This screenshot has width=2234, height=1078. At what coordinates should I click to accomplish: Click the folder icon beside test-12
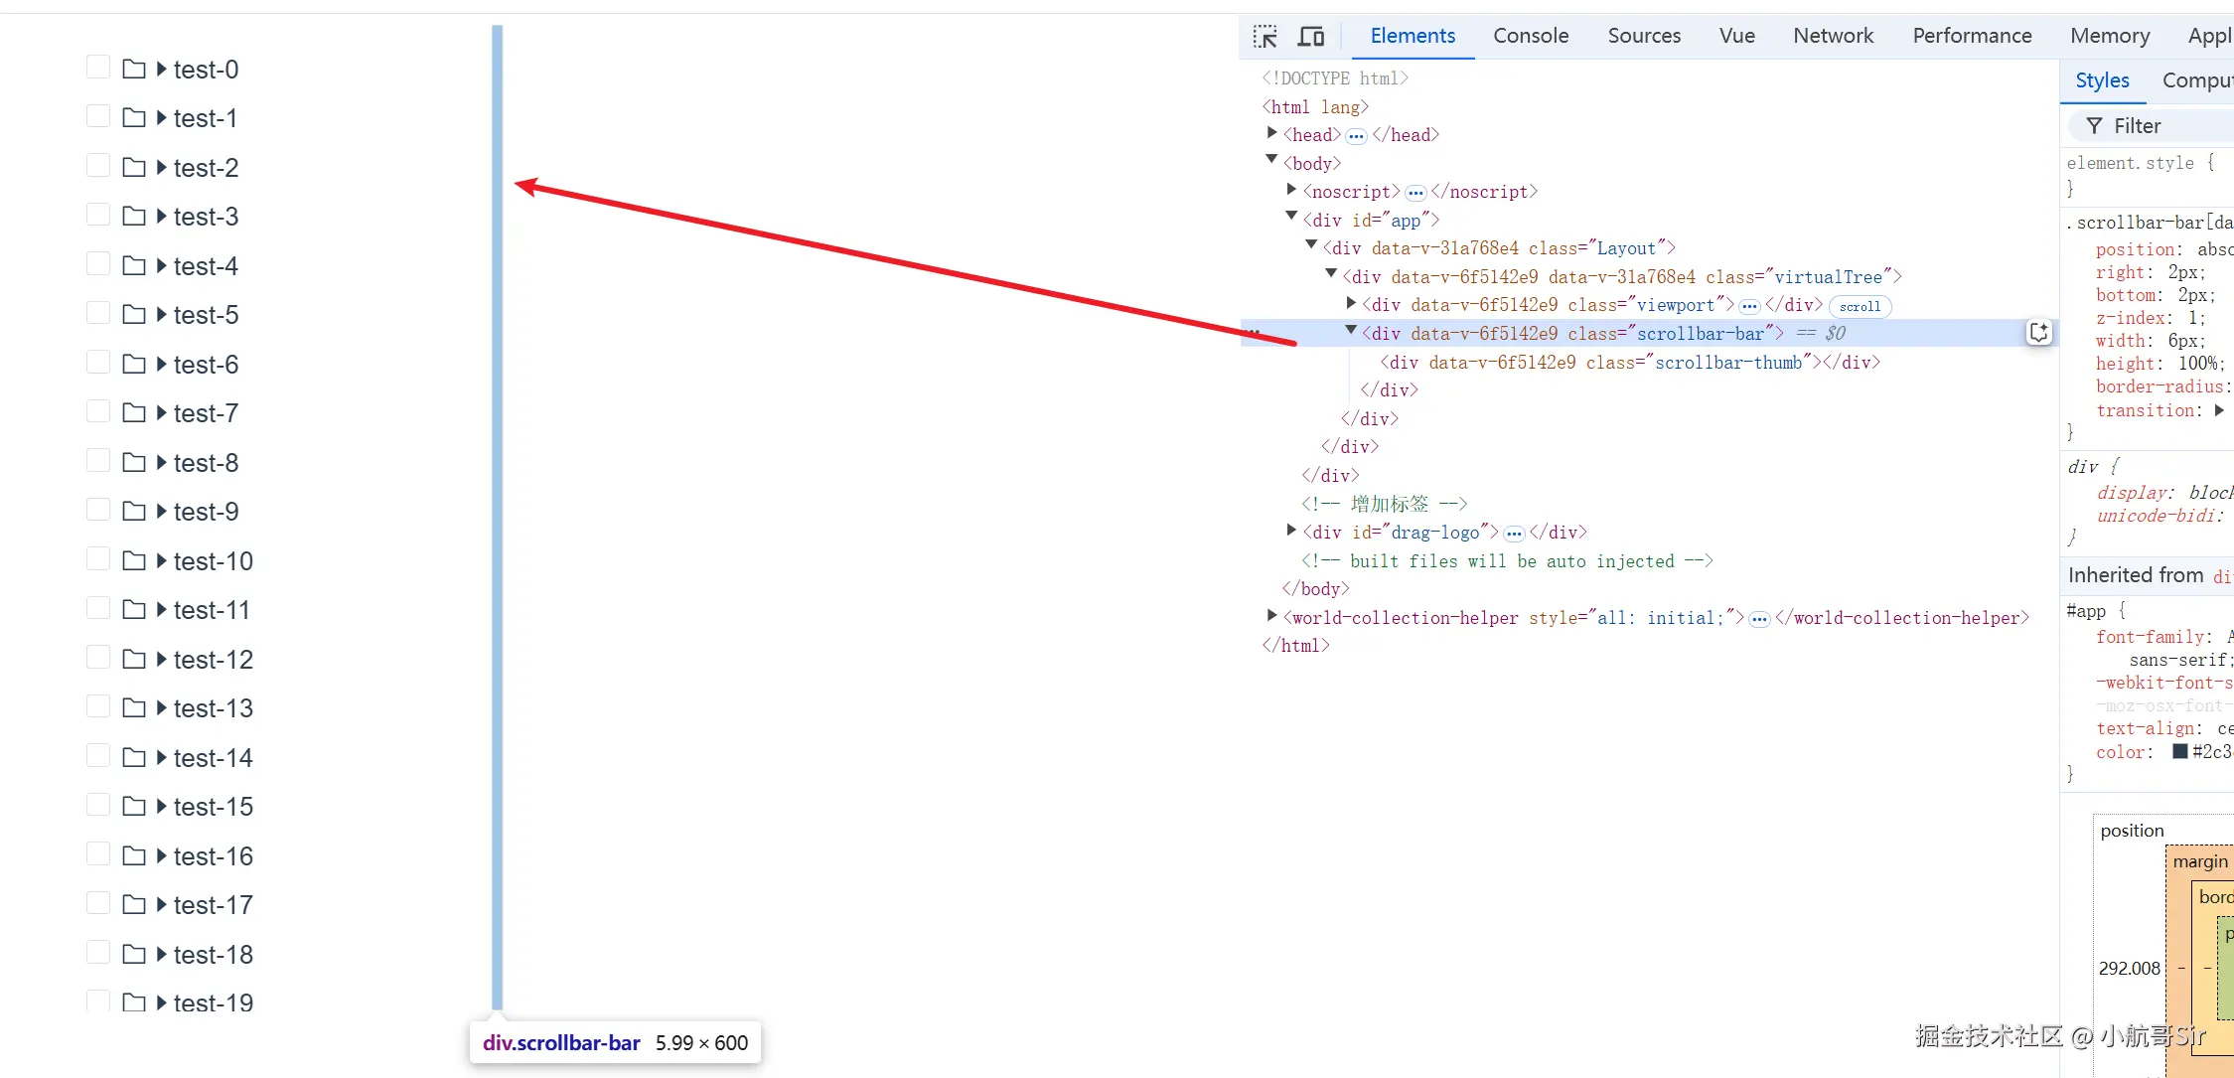point(134,659)
